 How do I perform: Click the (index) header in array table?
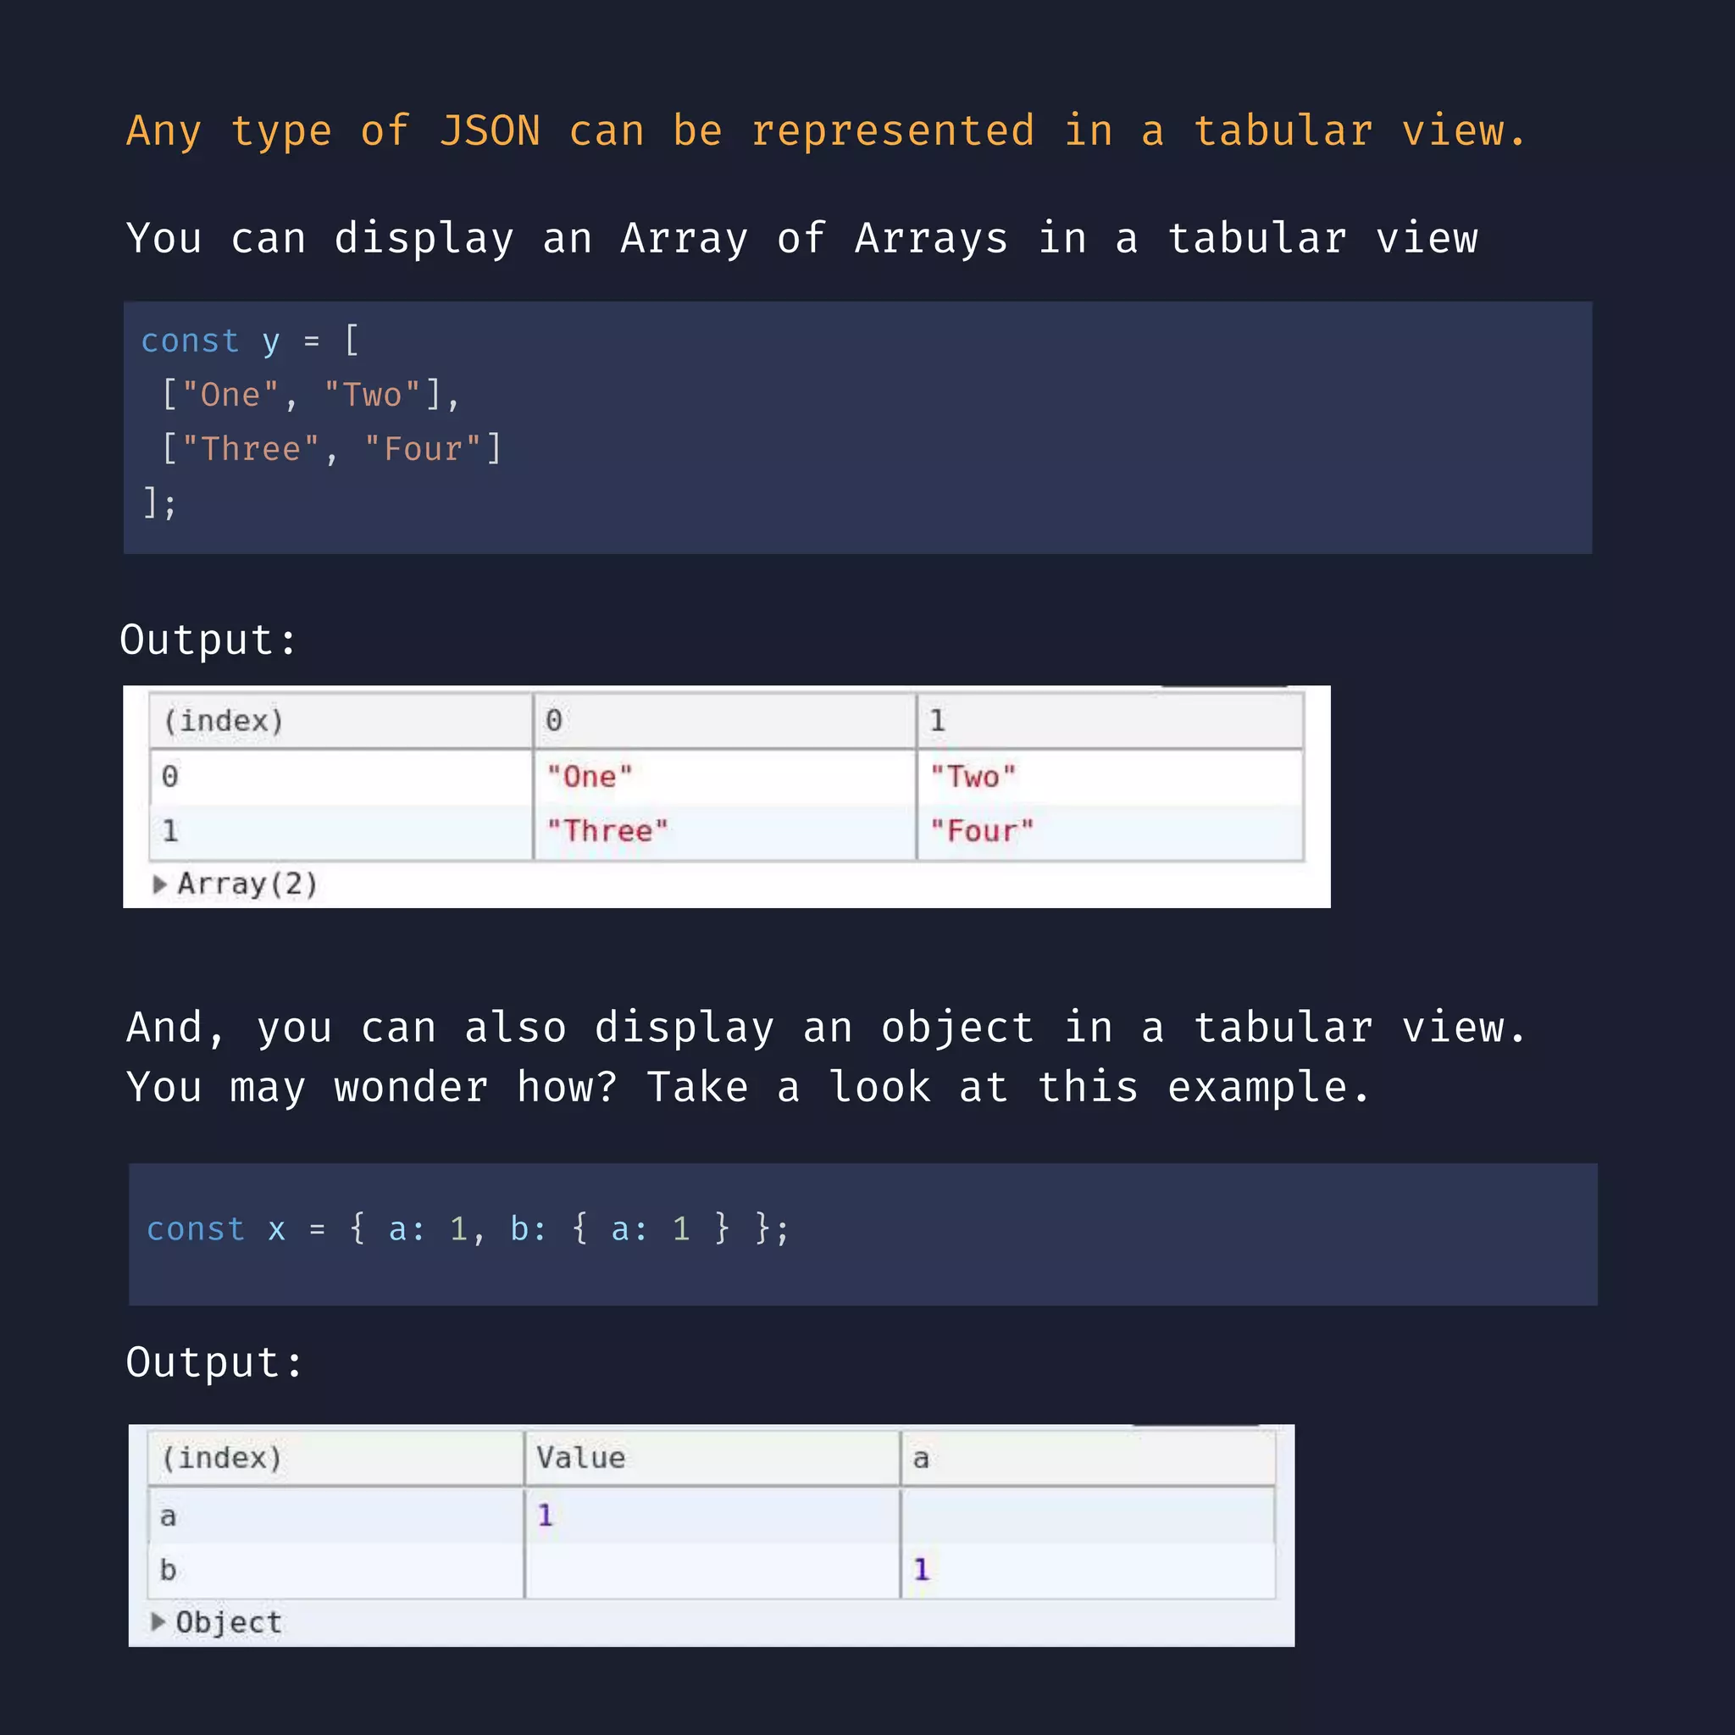pos(341,720)
